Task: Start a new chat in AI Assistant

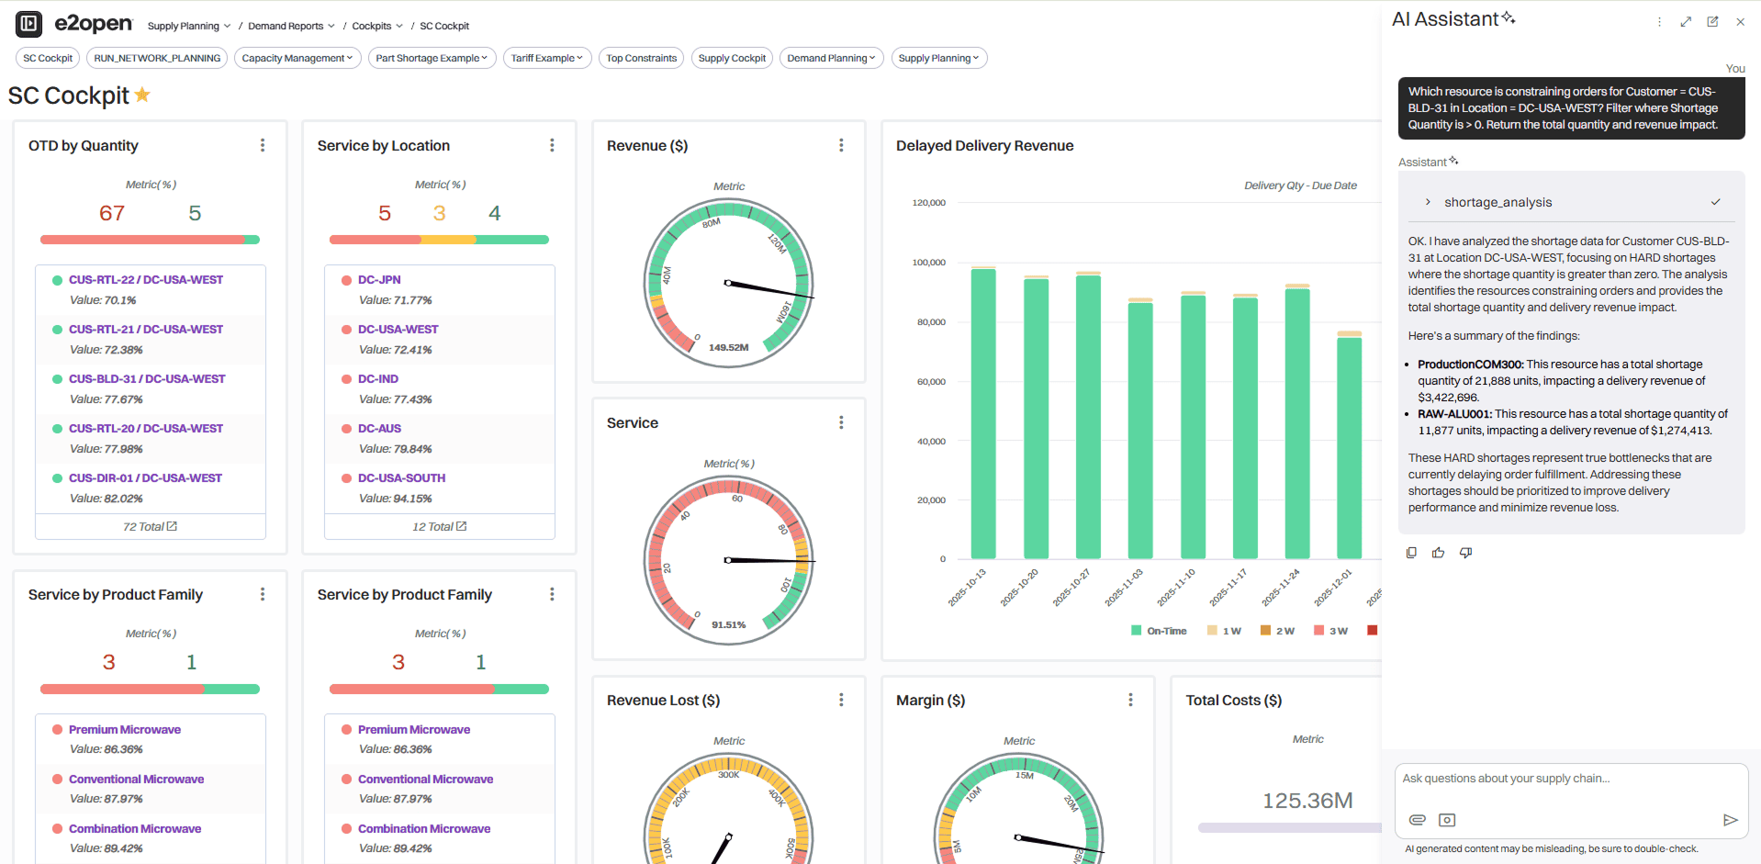Action: [x=1712, y=21]
